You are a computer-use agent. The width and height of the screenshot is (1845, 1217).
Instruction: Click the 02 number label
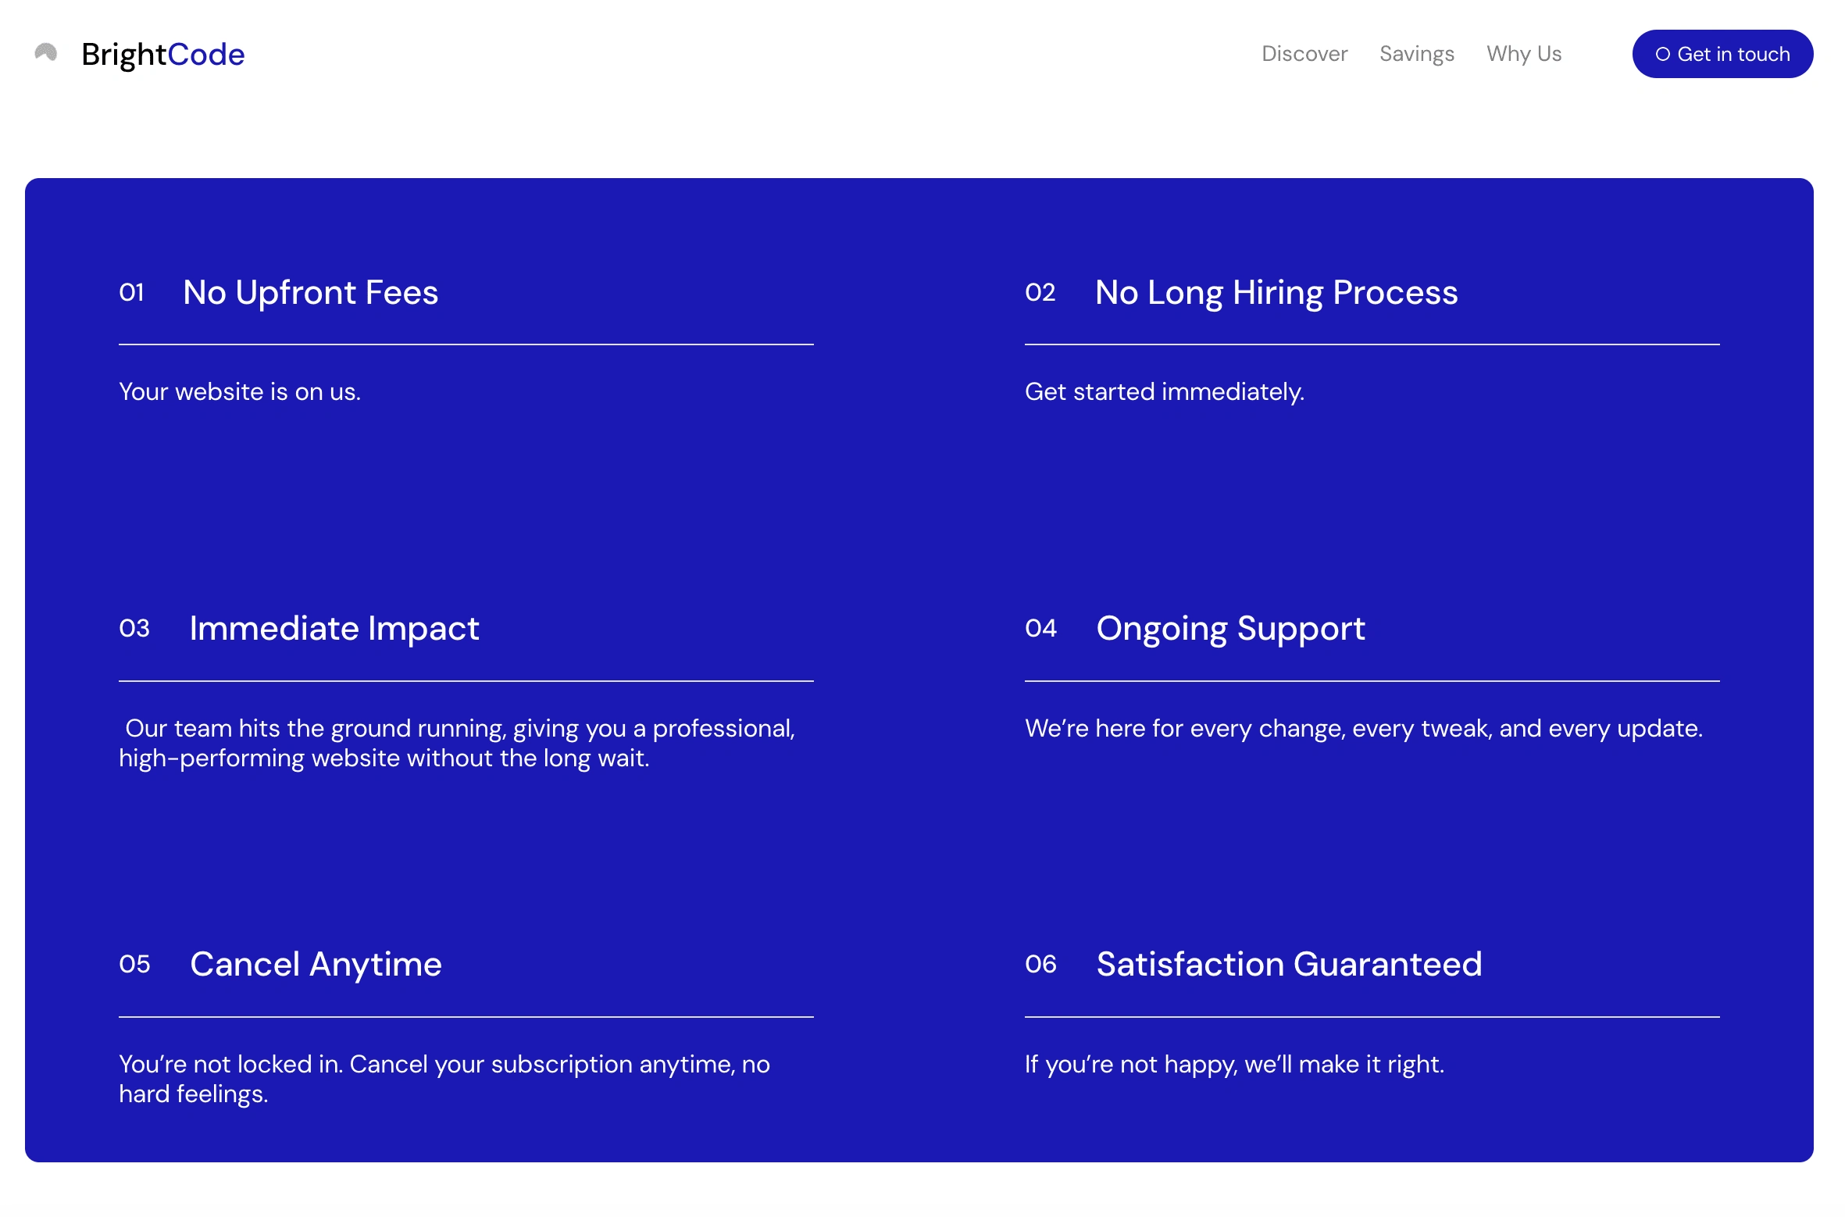pos(1040,293)
